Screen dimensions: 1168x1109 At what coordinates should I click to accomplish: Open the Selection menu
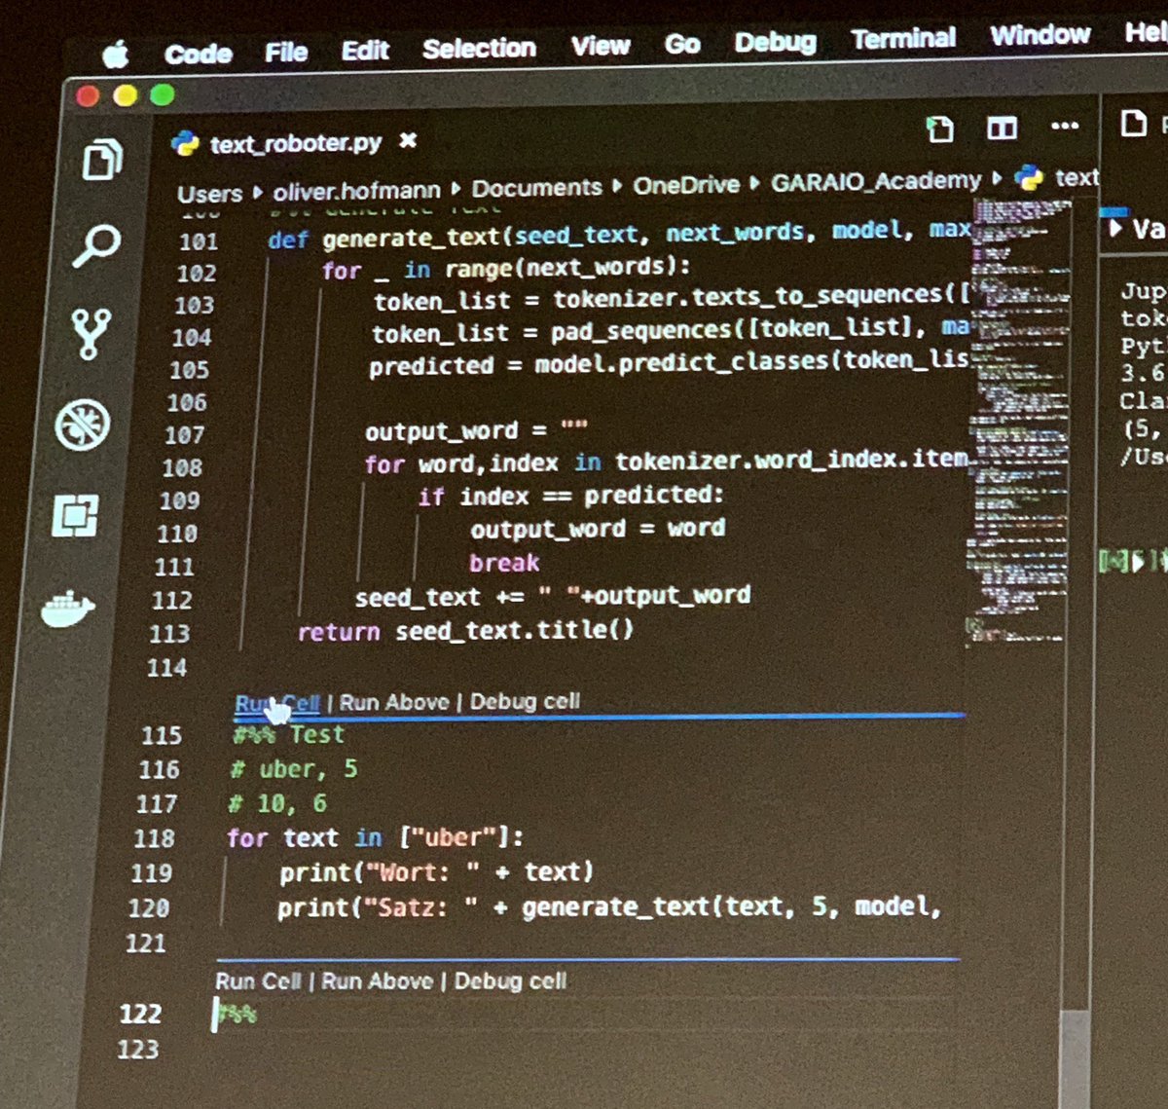pyautogui.click(x=479, y=48)
